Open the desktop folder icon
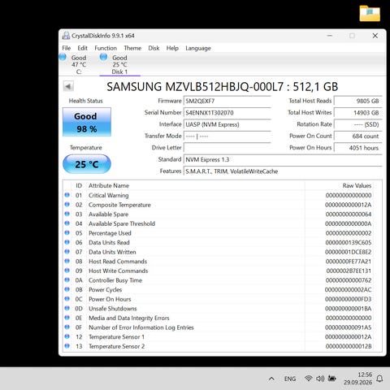 tap(370, 13)
